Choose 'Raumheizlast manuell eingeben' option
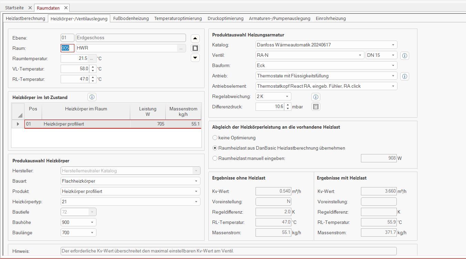Viewport: 466px width, 259px height. coord(215,158)
